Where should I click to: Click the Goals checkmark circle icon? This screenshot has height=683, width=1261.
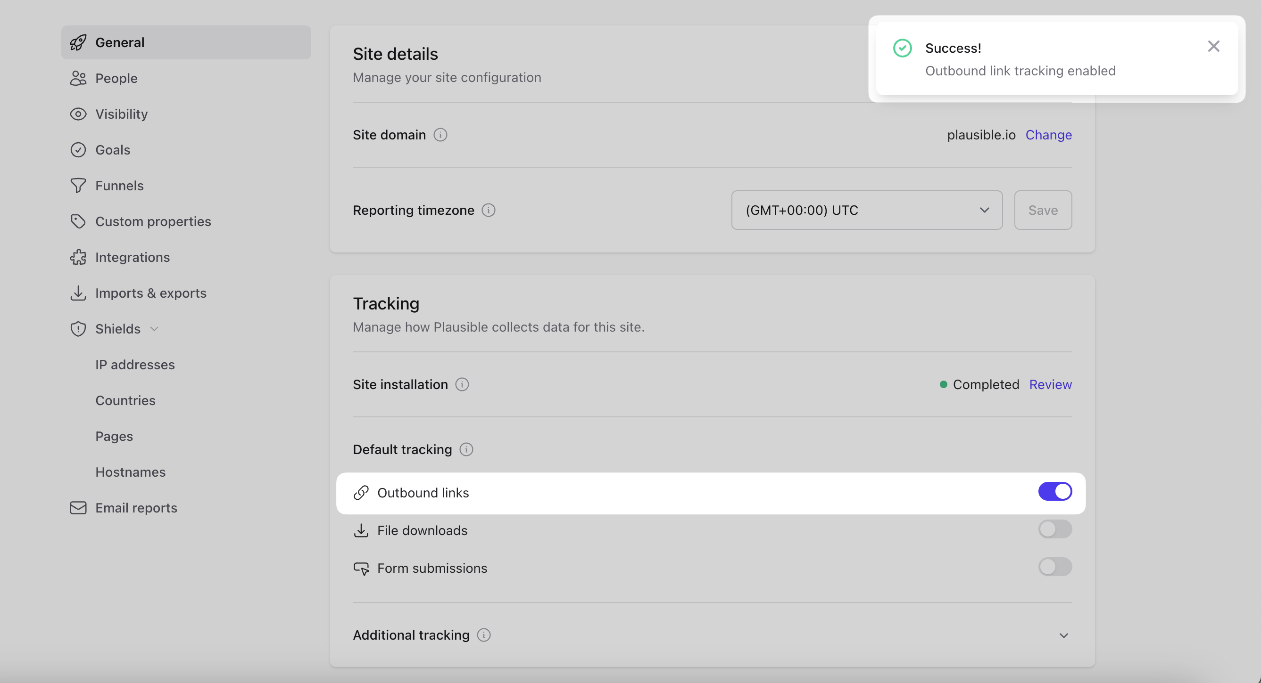(x=78, y=150)
